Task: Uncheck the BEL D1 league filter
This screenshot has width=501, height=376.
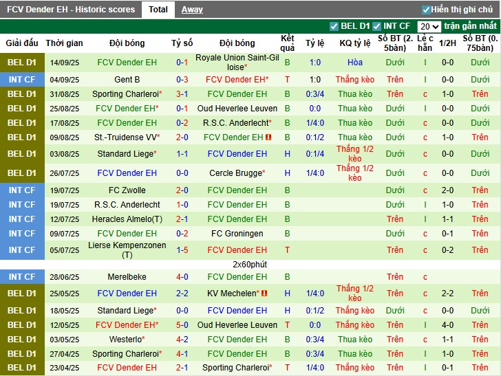Action: [x=334, y=26]
